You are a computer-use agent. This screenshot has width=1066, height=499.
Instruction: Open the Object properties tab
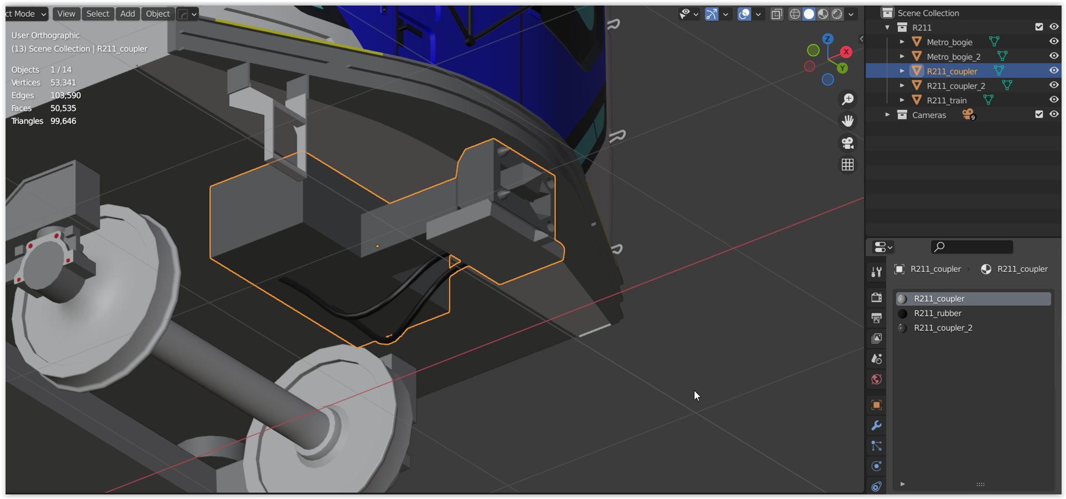[x=877, y=405]
